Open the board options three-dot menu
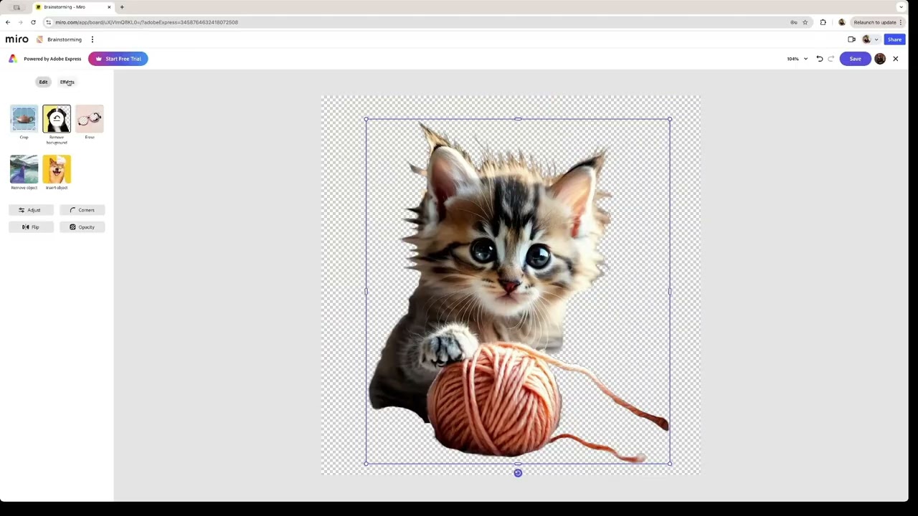The width and height of the screenshot is (918, 516). point(93,39)
